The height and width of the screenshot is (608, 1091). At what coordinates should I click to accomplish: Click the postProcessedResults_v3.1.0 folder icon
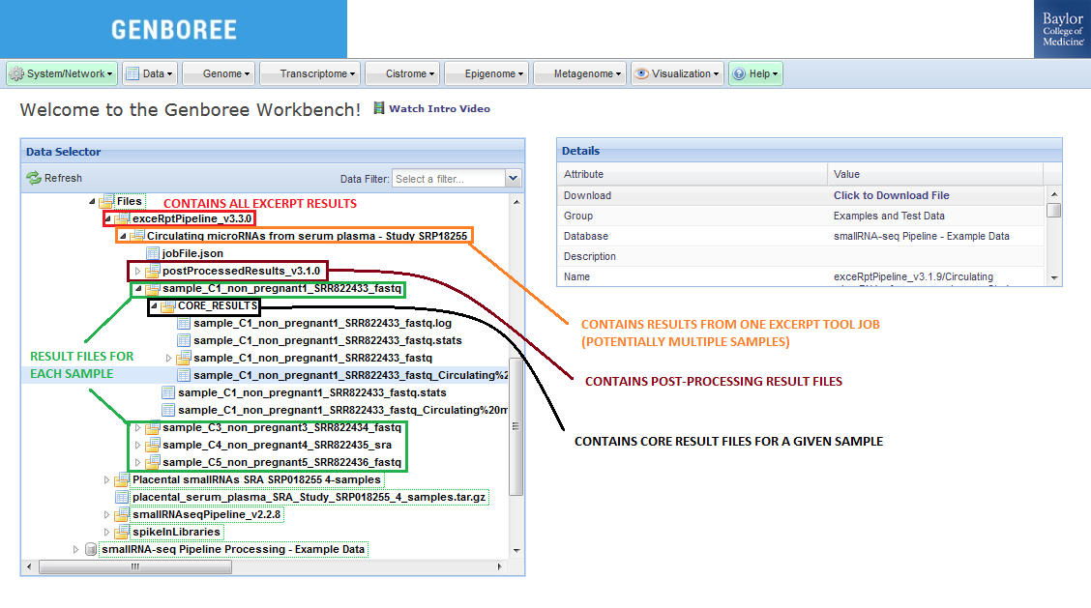click(x=153, y=271)
